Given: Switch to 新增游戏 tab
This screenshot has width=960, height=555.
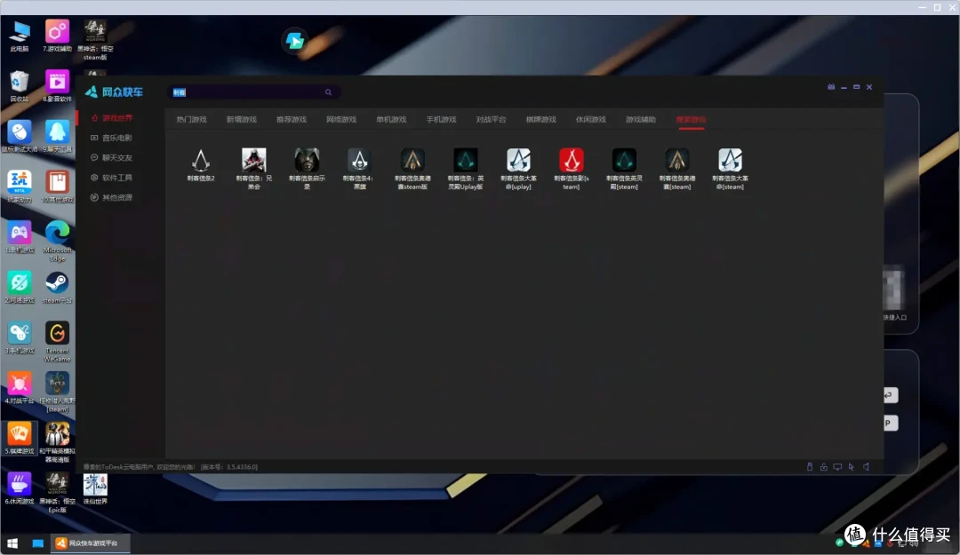Looking at the screenshot, I should (241, 119).
